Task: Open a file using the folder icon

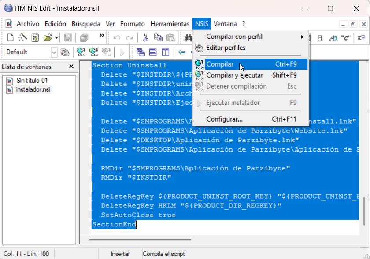Action: (48, 37)
